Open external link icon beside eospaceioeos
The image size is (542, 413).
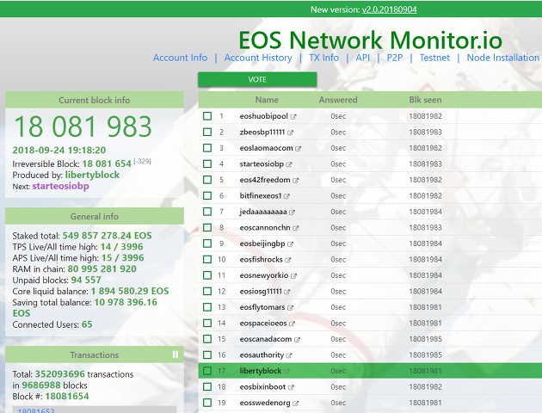pos(292,324)
